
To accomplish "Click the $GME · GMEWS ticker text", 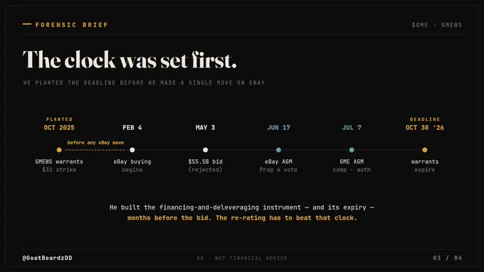I will [x=437, y=25].
